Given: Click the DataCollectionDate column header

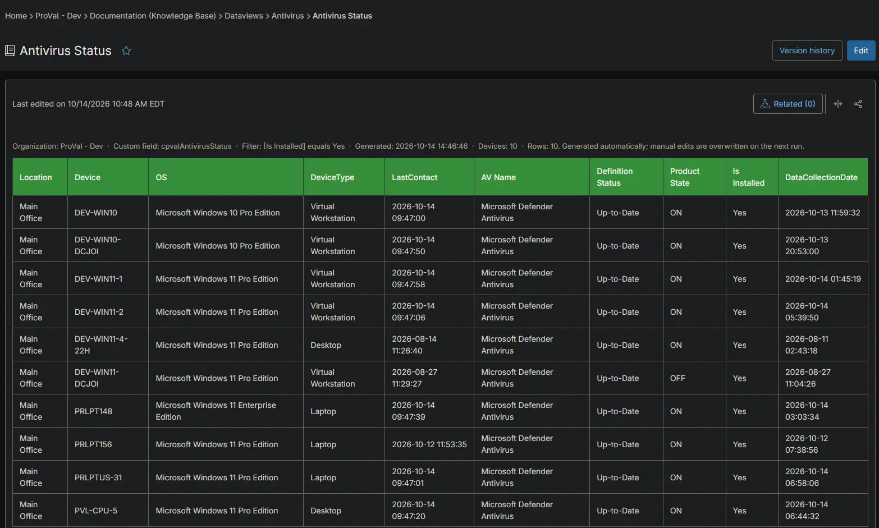Looking at the screenshot, I should coord(823,177).
